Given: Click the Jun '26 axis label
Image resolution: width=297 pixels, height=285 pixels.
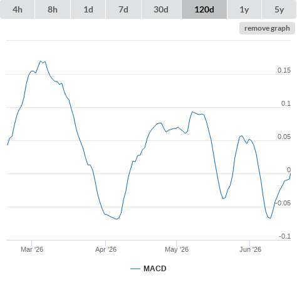Looking at the screenshot, I should (x=250, y=249).
